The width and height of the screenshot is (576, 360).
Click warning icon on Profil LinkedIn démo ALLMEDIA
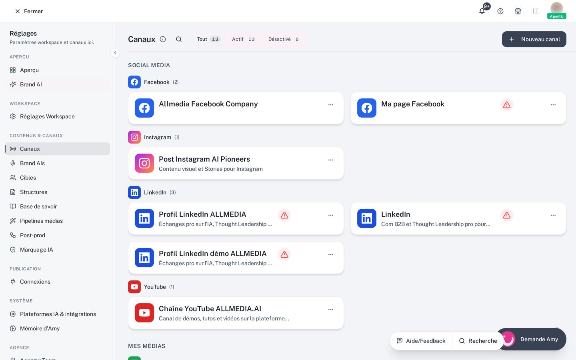pyautogui.click(x=284, y=254)
